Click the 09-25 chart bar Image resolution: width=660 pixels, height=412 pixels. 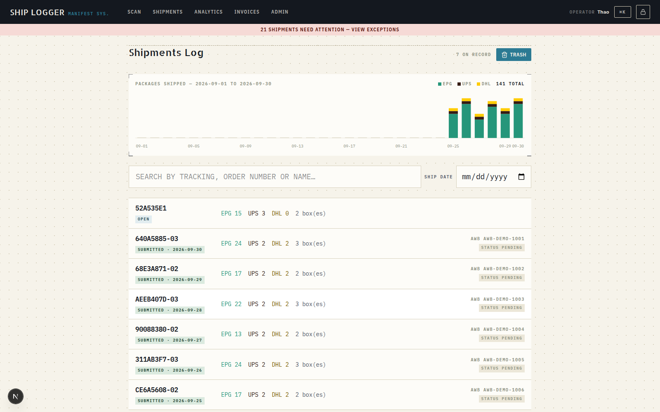(x=453, y=123)
